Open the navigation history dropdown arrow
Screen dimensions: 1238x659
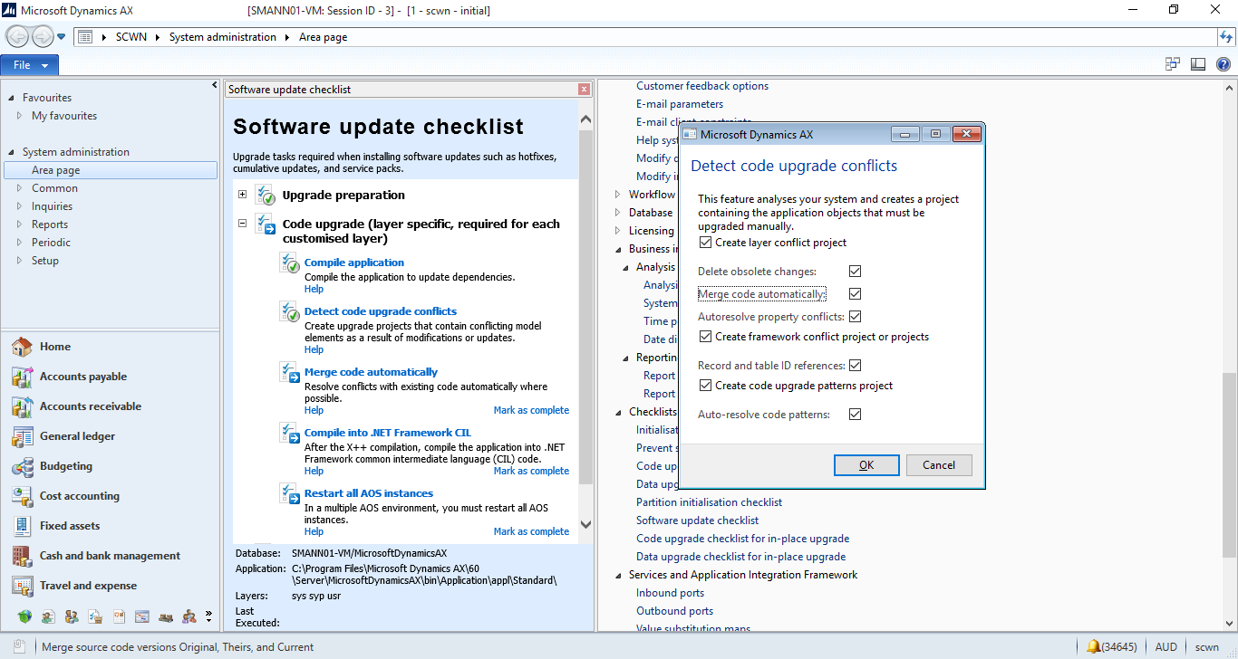62,37
